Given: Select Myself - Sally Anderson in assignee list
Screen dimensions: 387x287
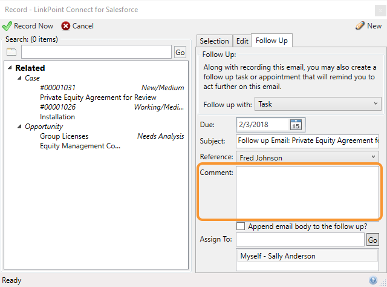Looking at the screenshot, I should (307, 256).
